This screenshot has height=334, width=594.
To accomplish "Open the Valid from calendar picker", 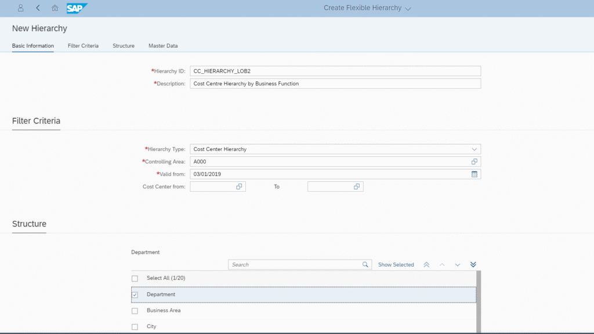I will pos(475,174).
